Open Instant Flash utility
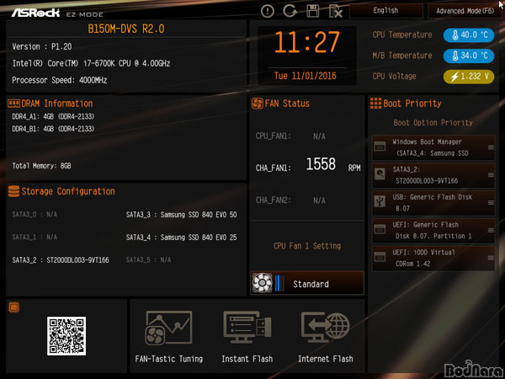Screen dimensions: 505x379 point(247,337)
